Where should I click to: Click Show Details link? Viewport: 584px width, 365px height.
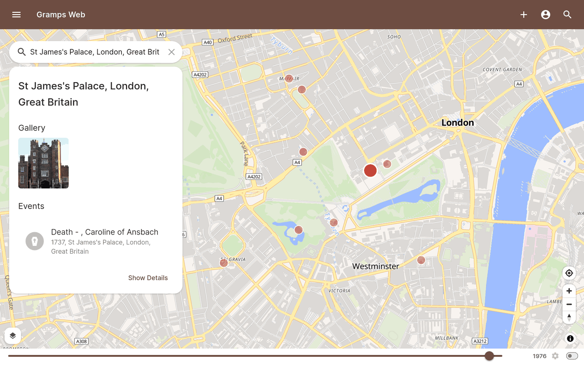[148, 278]
